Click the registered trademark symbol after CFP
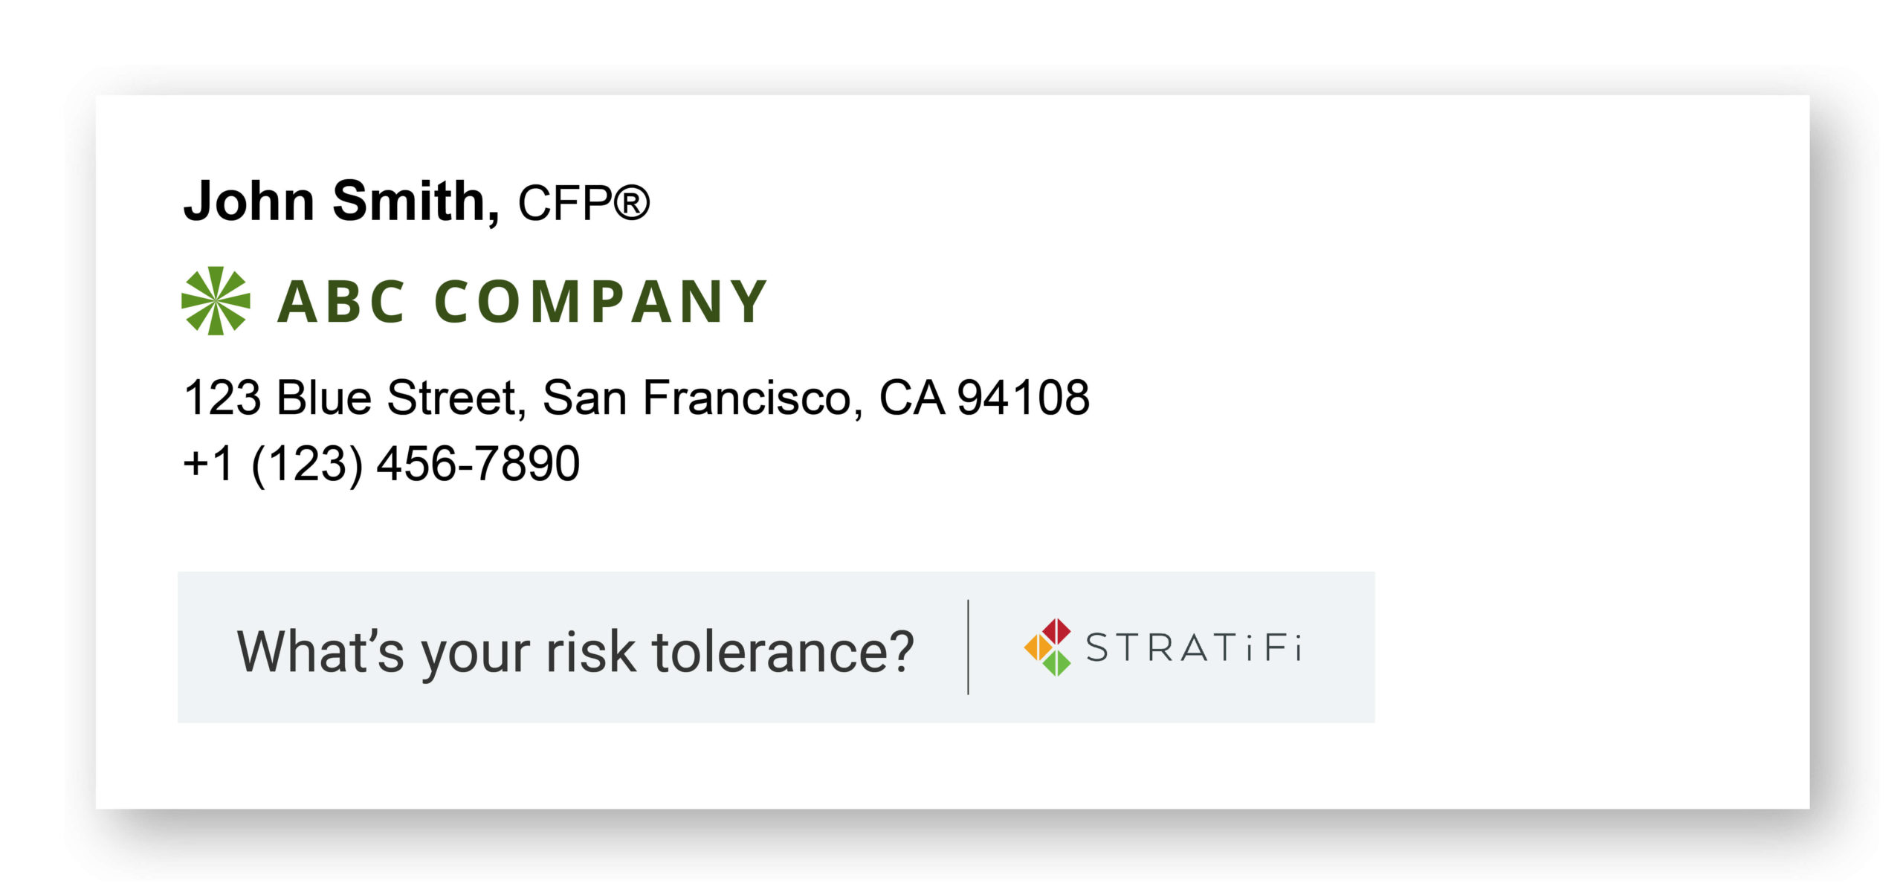The image size is (1903, 895). click(632, 203)
